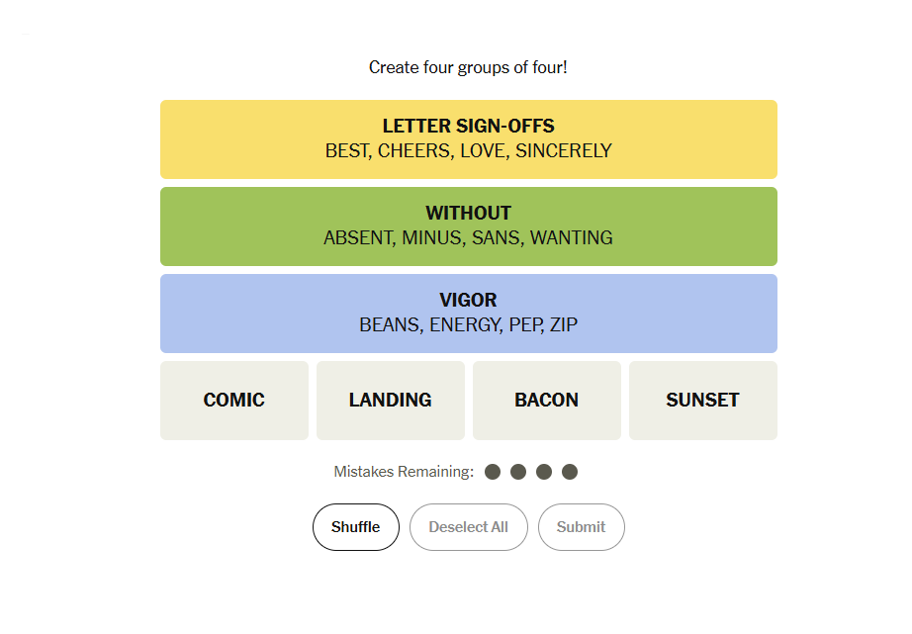
Task: Click the Shuffle button
Action: (x=356, y=527)
